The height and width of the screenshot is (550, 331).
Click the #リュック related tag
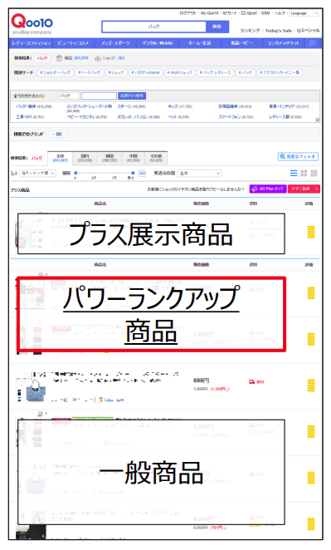[116, 72]
